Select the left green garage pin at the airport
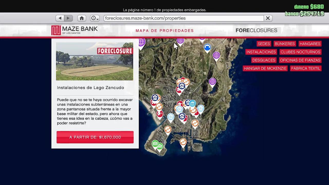Screen dimensions: 329x185 (155, 144)
